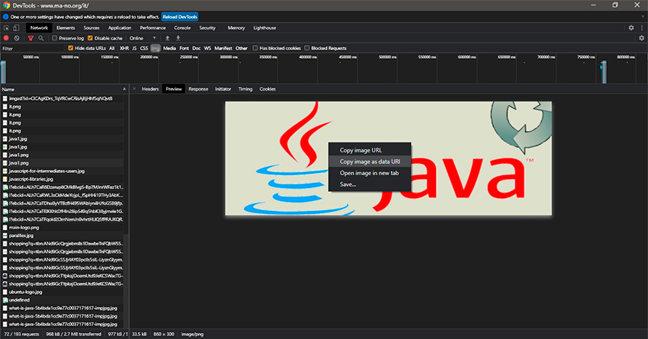Screen dimensions: 648x339
Task: Choose Save... in the context menu
Action: pos(370,184)
